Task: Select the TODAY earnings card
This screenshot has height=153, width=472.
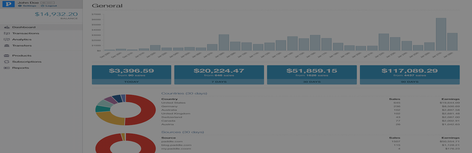Action: [131, 75]
